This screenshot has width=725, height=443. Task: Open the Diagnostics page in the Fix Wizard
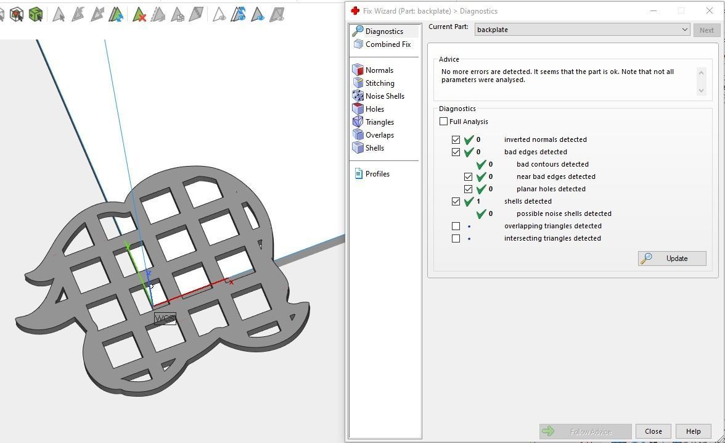coord(385,31)
